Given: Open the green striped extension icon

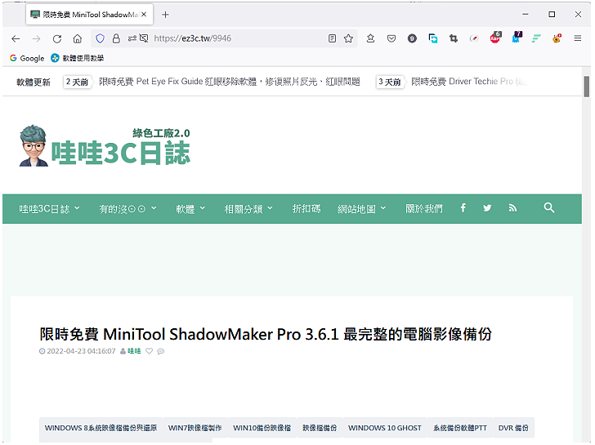Looking at the screenshot, I should [536, 38].
